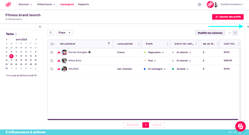Sort by Nb. de tâches arrows
Viewport: 249px width, 135px height.
218,44
